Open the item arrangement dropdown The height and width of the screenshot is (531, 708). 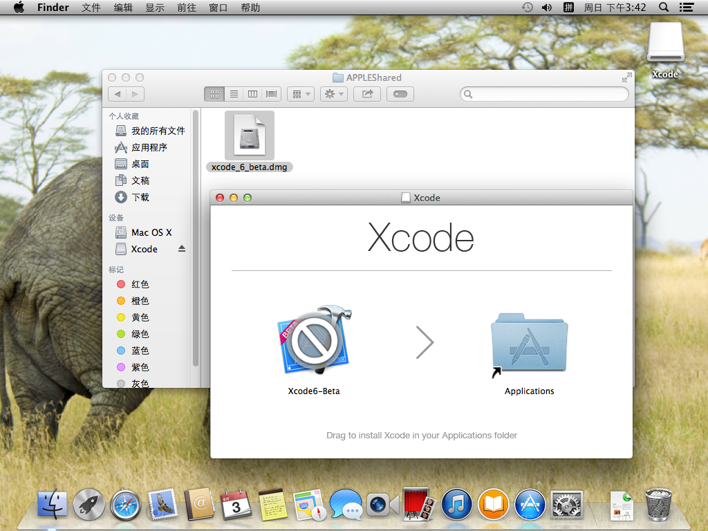tap(301, 94)
